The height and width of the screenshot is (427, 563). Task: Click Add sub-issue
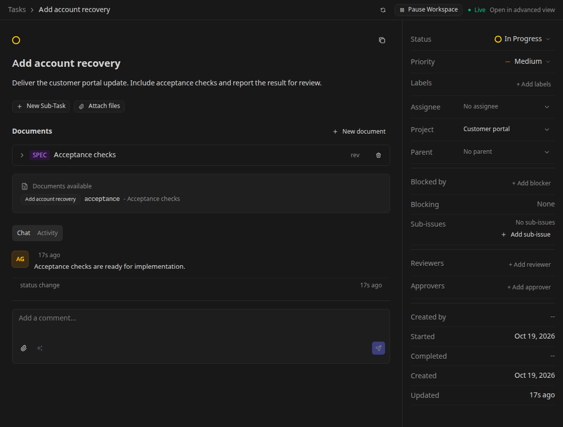[x=526, y=235]
